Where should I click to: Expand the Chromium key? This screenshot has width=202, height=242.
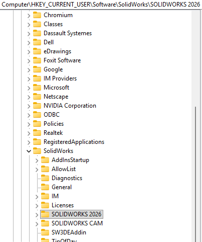pyautogui.click(x=29, y=16)
